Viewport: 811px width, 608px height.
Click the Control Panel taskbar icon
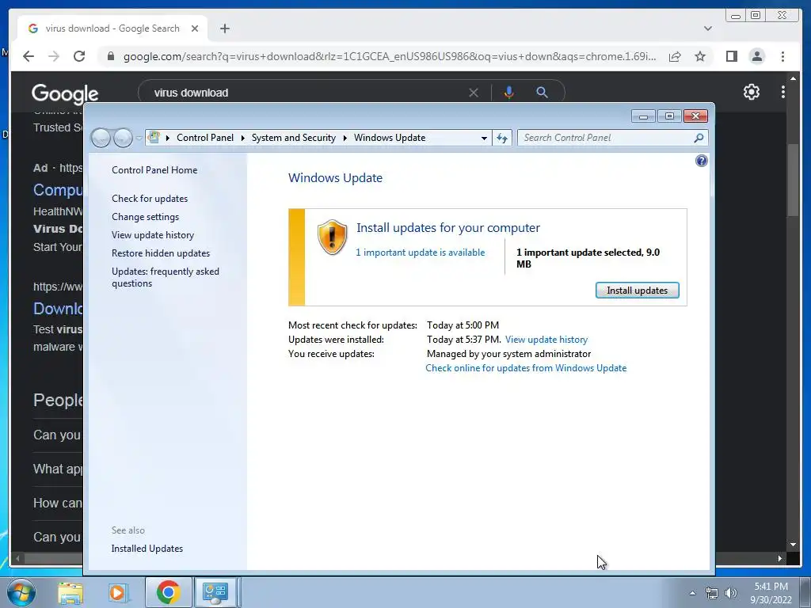[215, 592]
